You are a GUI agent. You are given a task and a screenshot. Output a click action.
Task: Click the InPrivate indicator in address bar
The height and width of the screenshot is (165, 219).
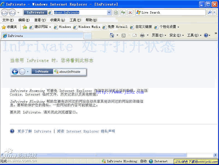coord(35,12)
